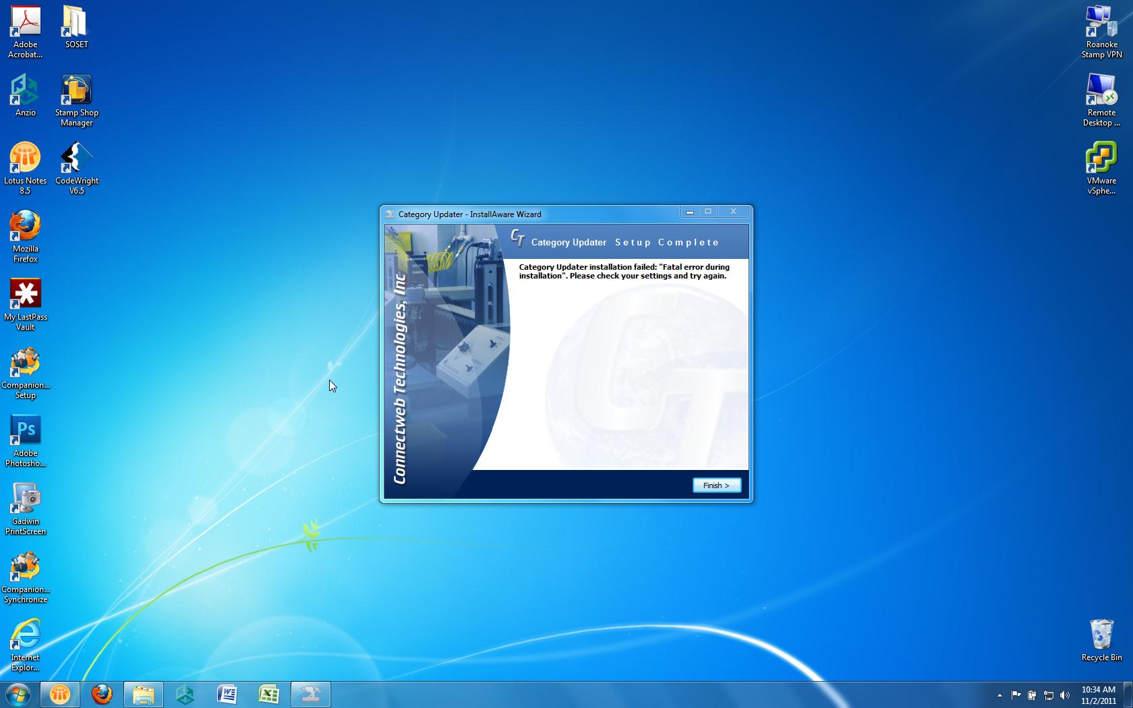Open Word from the taskbar
The height and width of the screenshot is (708, 1133).
pyautogui.click(x=227, y=695)
